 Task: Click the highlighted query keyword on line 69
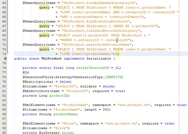pos(44,35)
